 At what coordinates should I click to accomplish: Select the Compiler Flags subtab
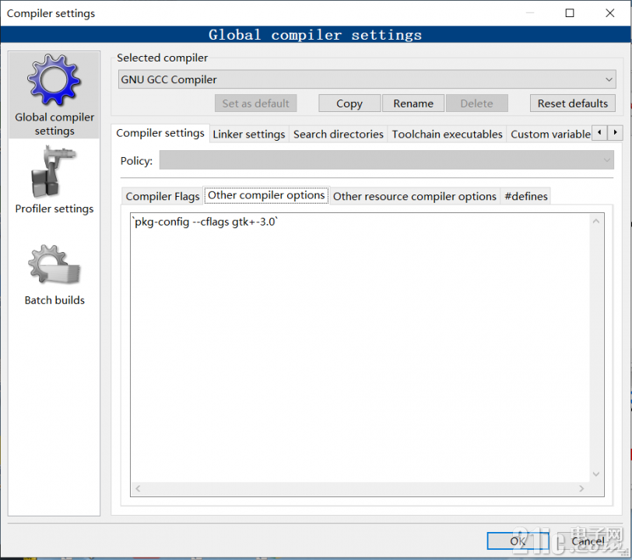tap(163, 196)
